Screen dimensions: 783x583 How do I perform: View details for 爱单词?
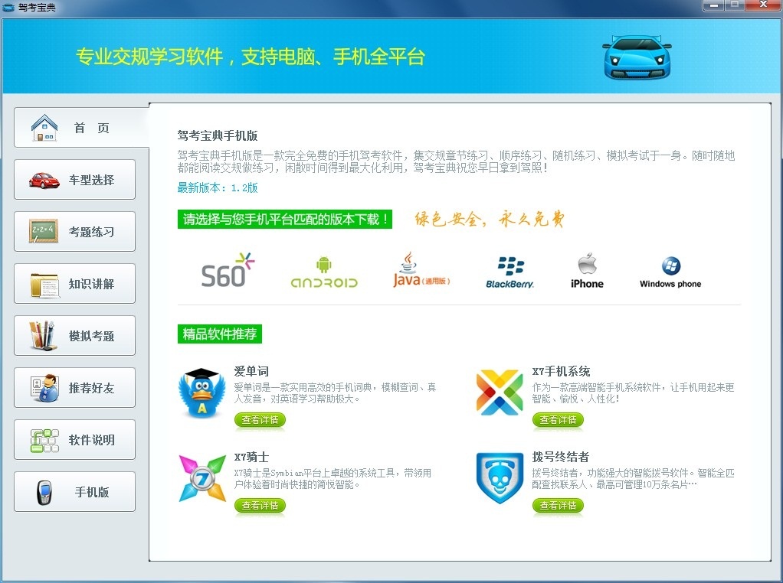tap(260, 420)
